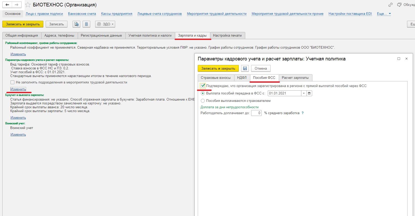Open the 'Учетная политика и налоги' tab
Viewport: 415px width, 216px height.
tap(150, 36)
